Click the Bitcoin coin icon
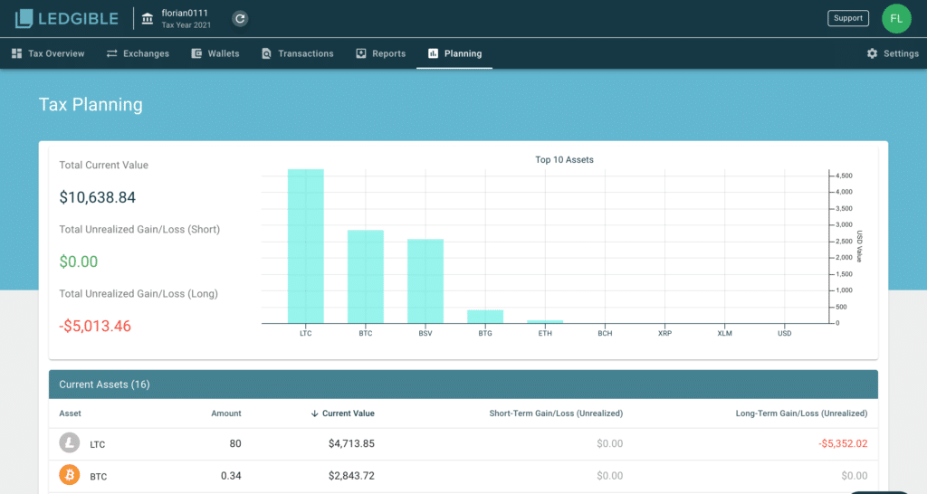The image size is (927, 494). click(x=69, y=474)
